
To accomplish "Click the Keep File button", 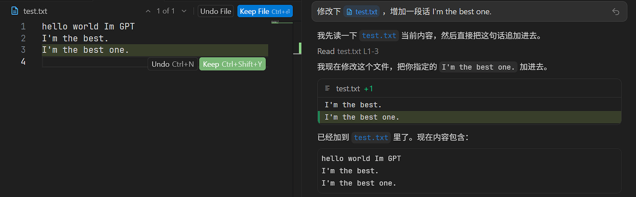I will click(265, 11).
